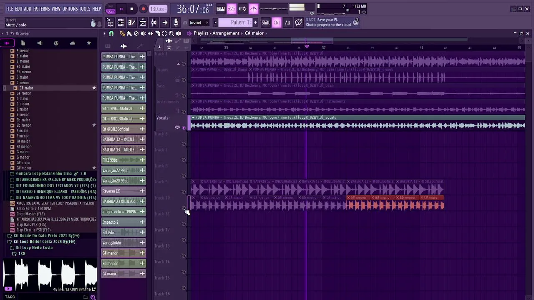Open the (none) mixer track selector
Image resolution: width=534 pixels, height=300 pixels.
point(199,22)
